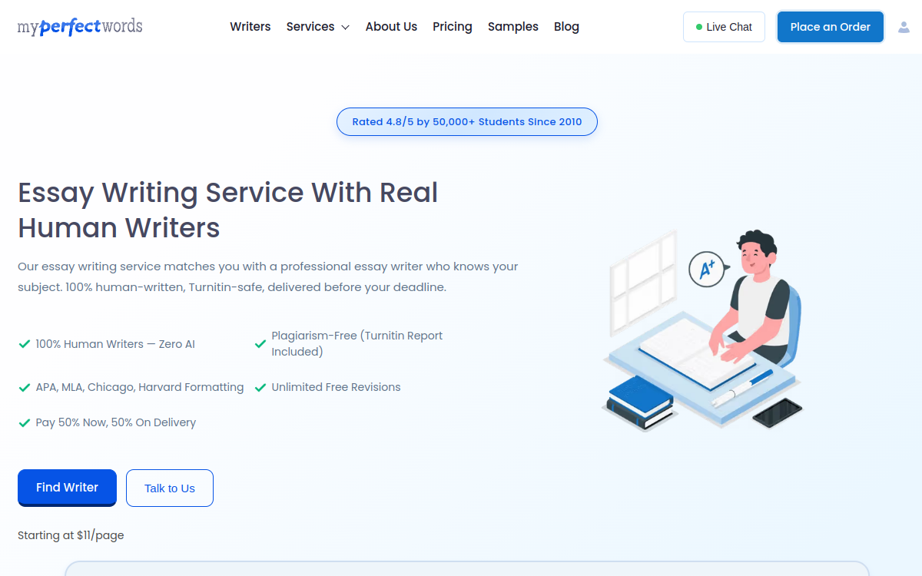The image size is (922, 576).
Task: Open the Writers page
Action: pyautogui.click(x=250, y=27)
